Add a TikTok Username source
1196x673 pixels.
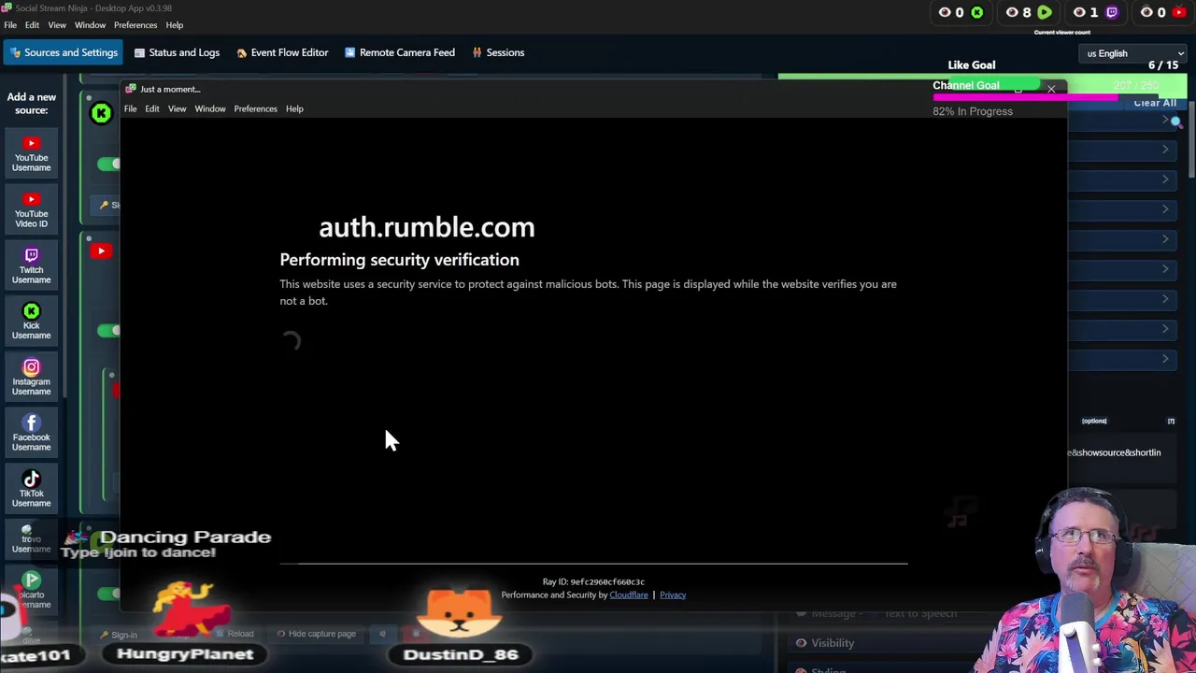click(31, 490)
